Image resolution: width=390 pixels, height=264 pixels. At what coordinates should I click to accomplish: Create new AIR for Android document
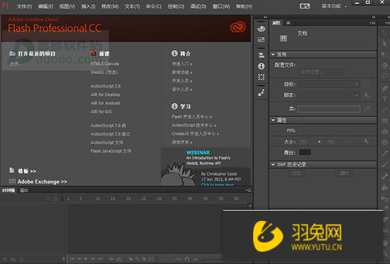pyautogui.click(x=105, y=103)
